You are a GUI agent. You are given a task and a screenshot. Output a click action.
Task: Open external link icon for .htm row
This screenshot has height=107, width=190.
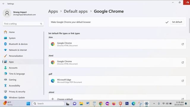pos(183,44)
